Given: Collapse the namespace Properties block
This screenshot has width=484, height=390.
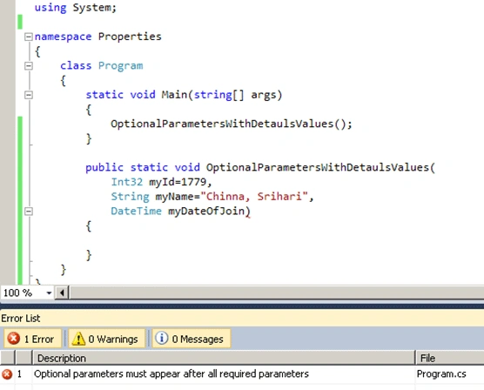Looking at the screenshot, I should pos(29,37).
